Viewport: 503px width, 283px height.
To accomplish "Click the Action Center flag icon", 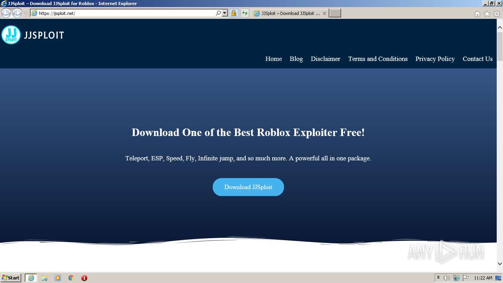I will (x=466, y=278).
